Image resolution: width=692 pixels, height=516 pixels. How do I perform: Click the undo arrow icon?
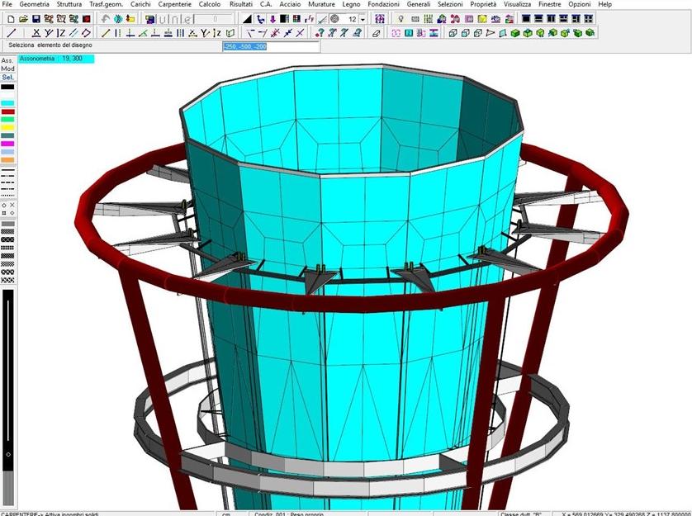(106, 18)
